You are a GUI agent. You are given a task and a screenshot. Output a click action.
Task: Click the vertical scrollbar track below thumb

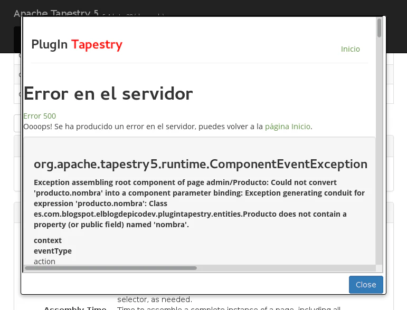point(379,158)
